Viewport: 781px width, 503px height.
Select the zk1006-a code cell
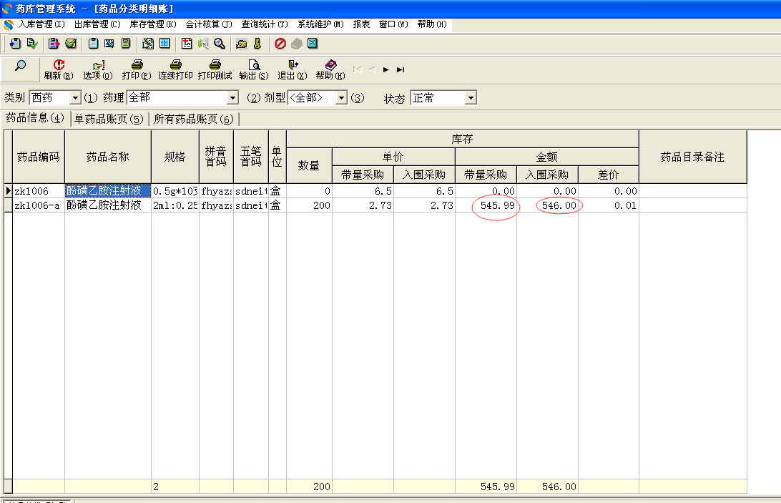click(x=39, y=205)
